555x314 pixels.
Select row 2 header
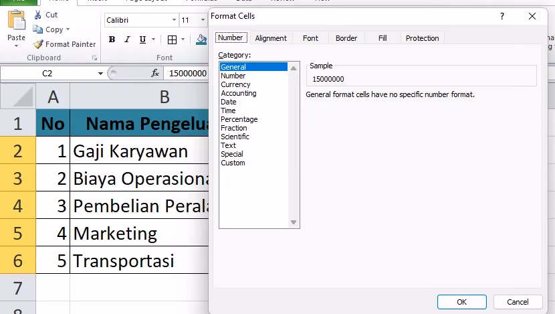(17, 151)
